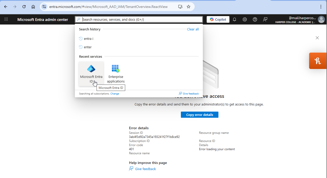Focus the search resources input field
327x178 pixels.
(x=139, y=19)
